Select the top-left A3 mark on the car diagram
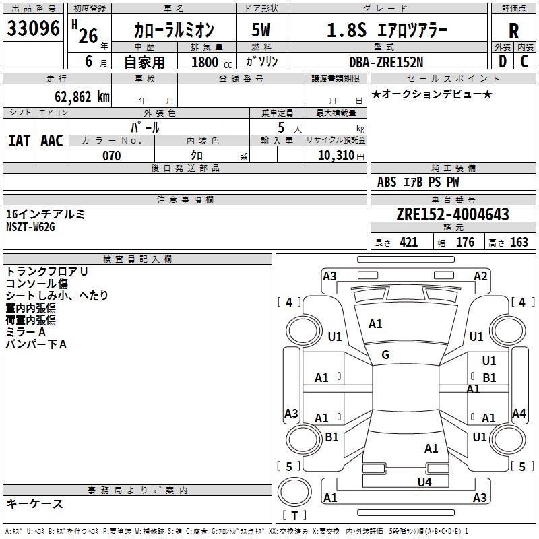 click(x=329, y=276)
